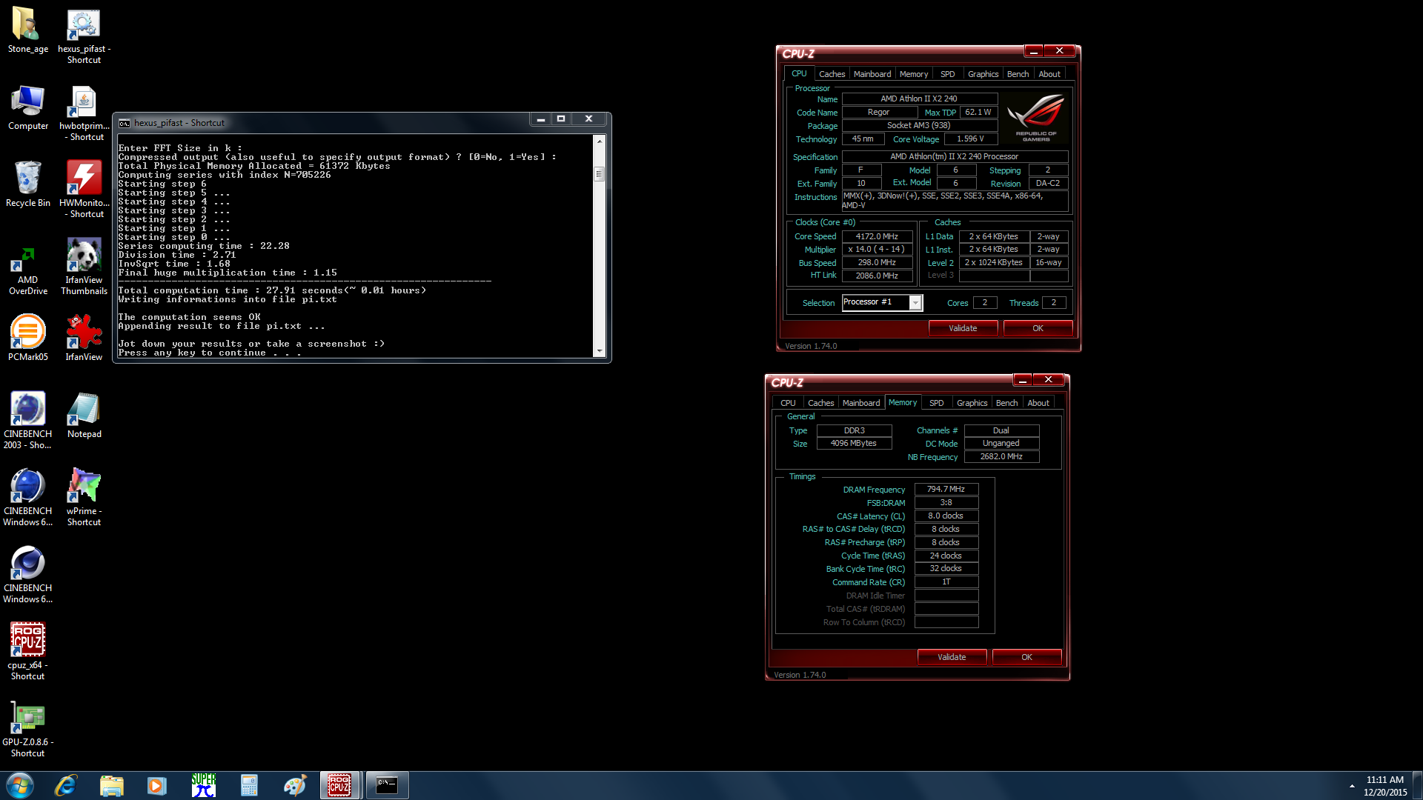Click console scrollbar down arrow

(599, 351)
